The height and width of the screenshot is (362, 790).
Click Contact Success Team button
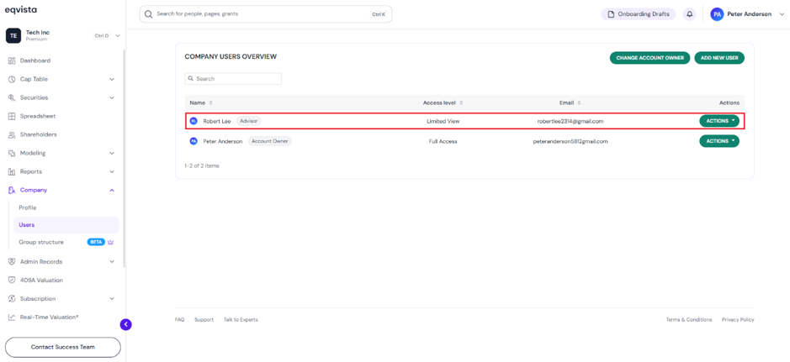tap(62, 347)
